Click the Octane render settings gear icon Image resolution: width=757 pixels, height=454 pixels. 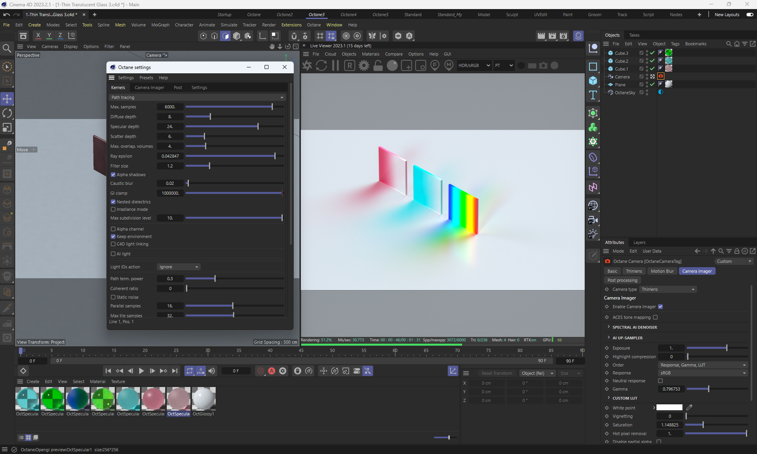coord(364,66)
